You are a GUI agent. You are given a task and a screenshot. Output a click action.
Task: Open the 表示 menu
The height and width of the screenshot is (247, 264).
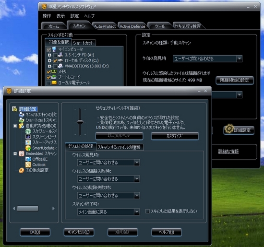tap(60, 16)
